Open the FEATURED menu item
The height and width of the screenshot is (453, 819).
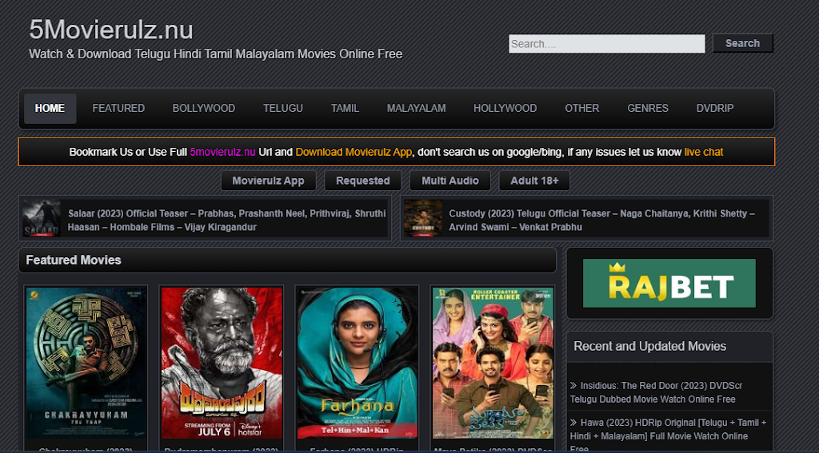click(118, 109)
